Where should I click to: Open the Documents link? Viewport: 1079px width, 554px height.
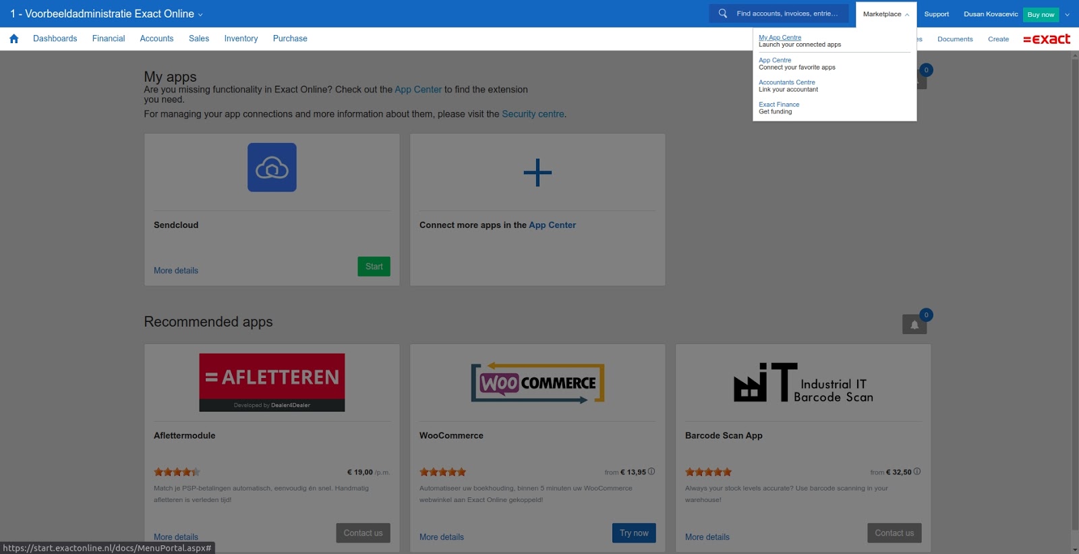point(955,39)
